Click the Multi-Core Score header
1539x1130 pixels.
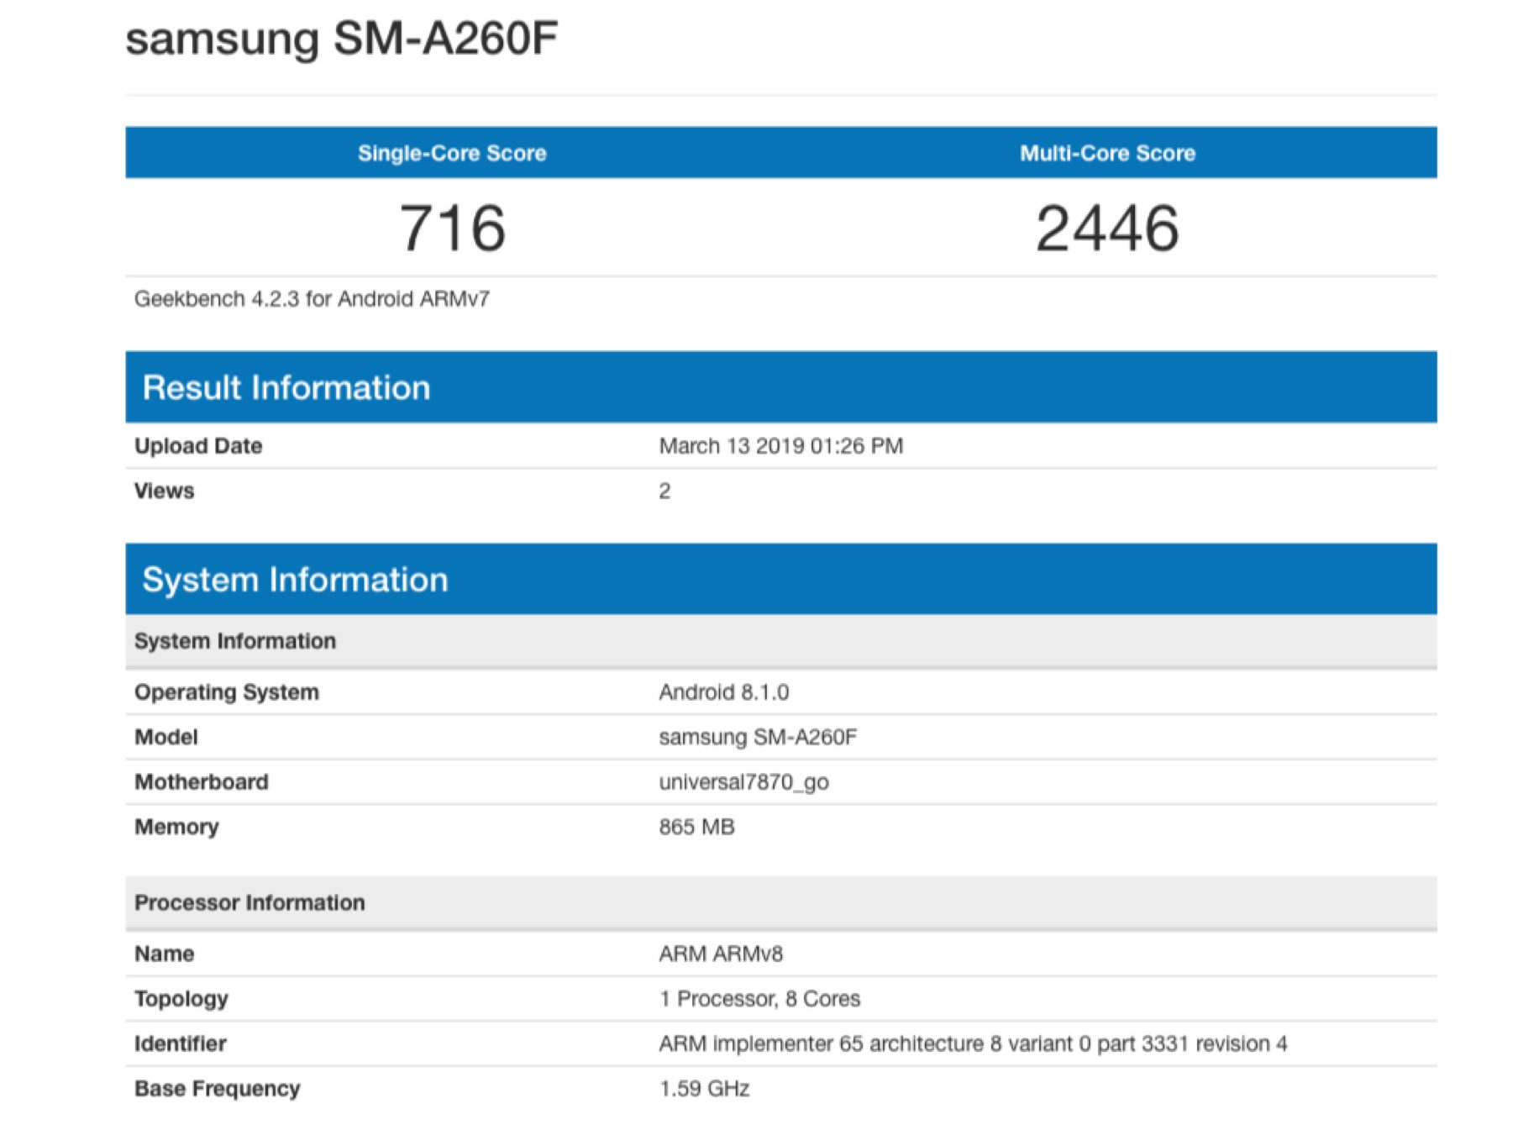[1107, 153]
